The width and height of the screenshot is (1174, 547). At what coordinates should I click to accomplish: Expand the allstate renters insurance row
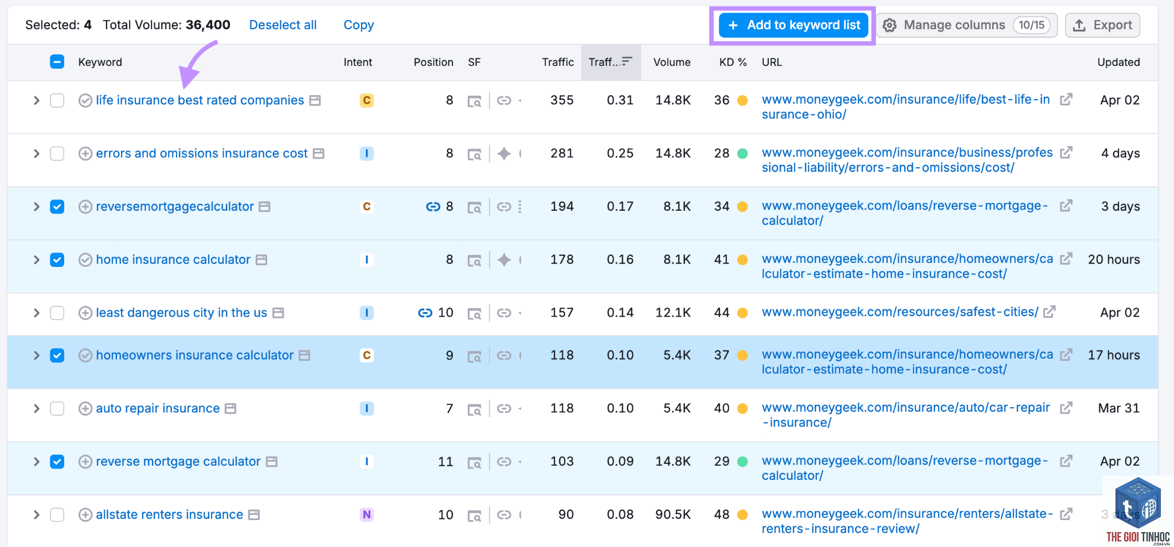[36, 515]
